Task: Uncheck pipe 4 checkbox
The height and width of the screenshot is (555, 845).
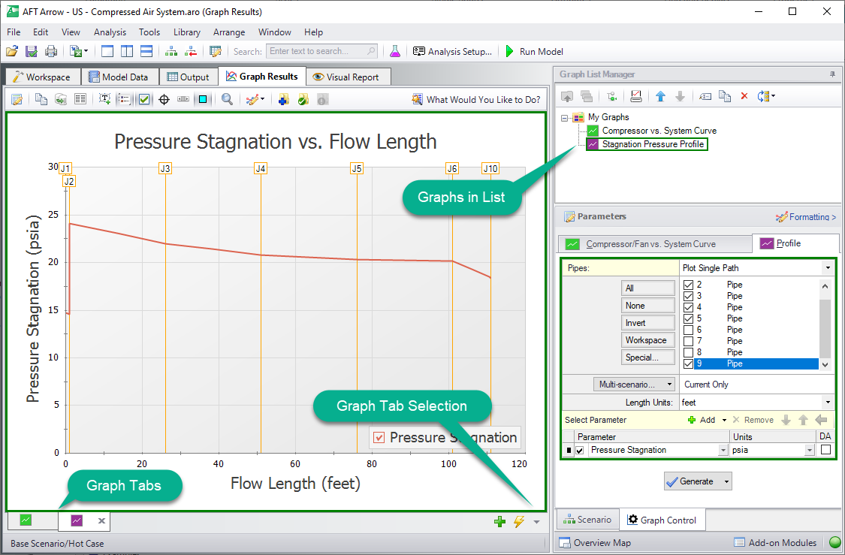Action: [x=688, y=307]
